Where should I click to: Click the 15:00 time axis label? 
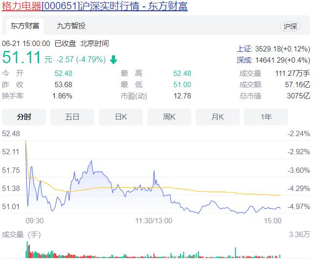click(x=272, y=221)
